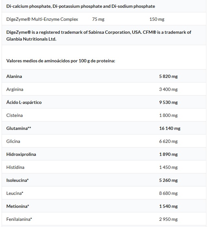Viewport: 208px width, 227px height.
Task: Select the 8 680 mg Leucina value
Action: click(x=168, y=193)
